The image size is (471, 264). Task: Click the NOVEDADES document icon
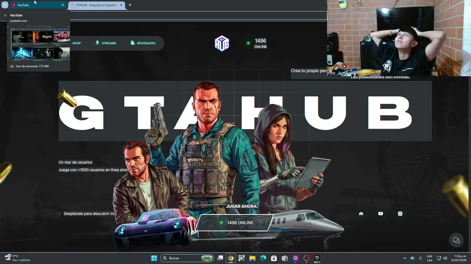coord(132,43)
